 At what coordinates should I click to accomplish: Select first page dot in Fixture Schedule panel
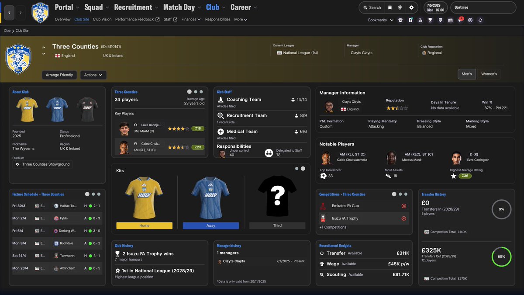pyautogui.click(x=87, y=194)
